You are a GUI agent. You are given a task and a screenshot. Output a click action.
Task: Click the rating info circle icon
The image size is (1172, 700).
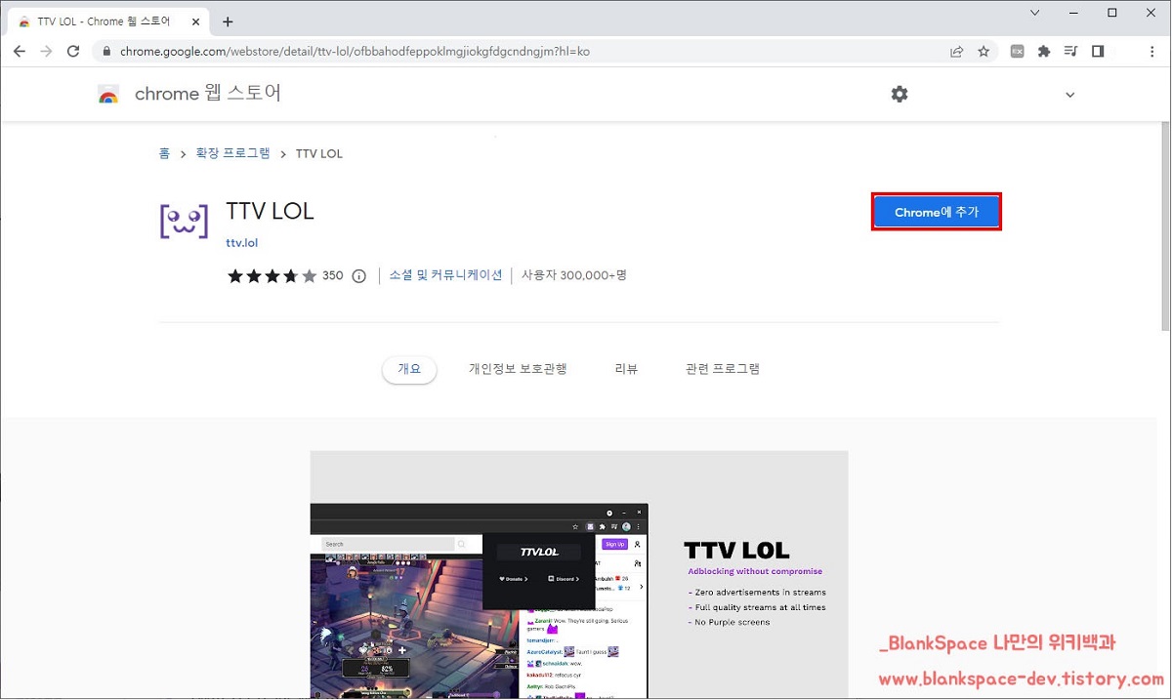point(358,276)
